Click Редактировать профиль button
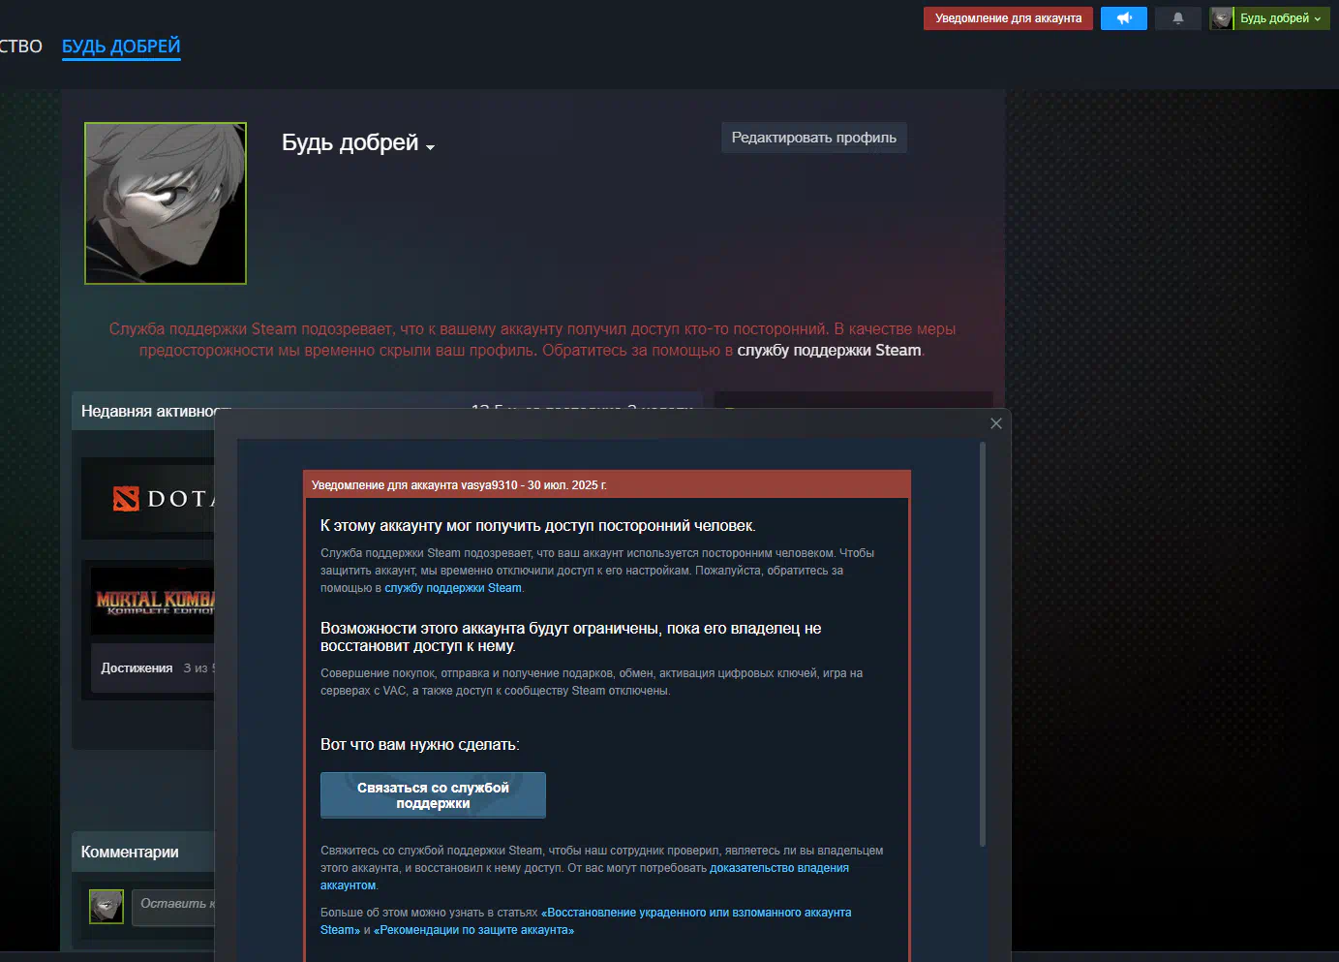1339x962 pixels. (814, 138)
